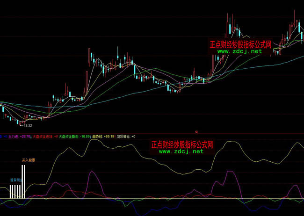304x216 pixels.
Task: Click the 准备现金 signal label
Action: 15,180
